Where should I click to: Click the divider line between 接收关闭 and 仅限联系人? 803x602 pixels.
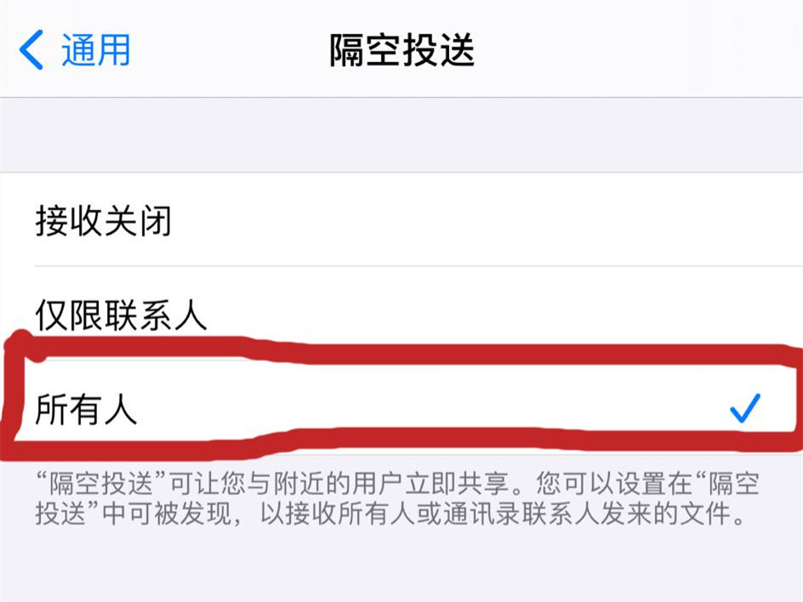(x=419, y=266)
